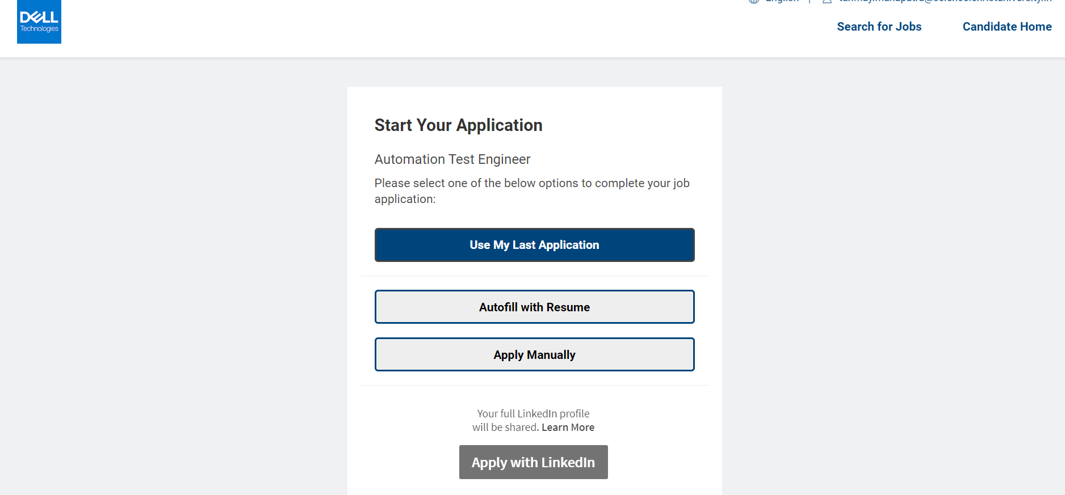Go to Search for Jobs
The height and width of the screenshot is (495, 1065).
pyautogui.click(x=879, y=27)
